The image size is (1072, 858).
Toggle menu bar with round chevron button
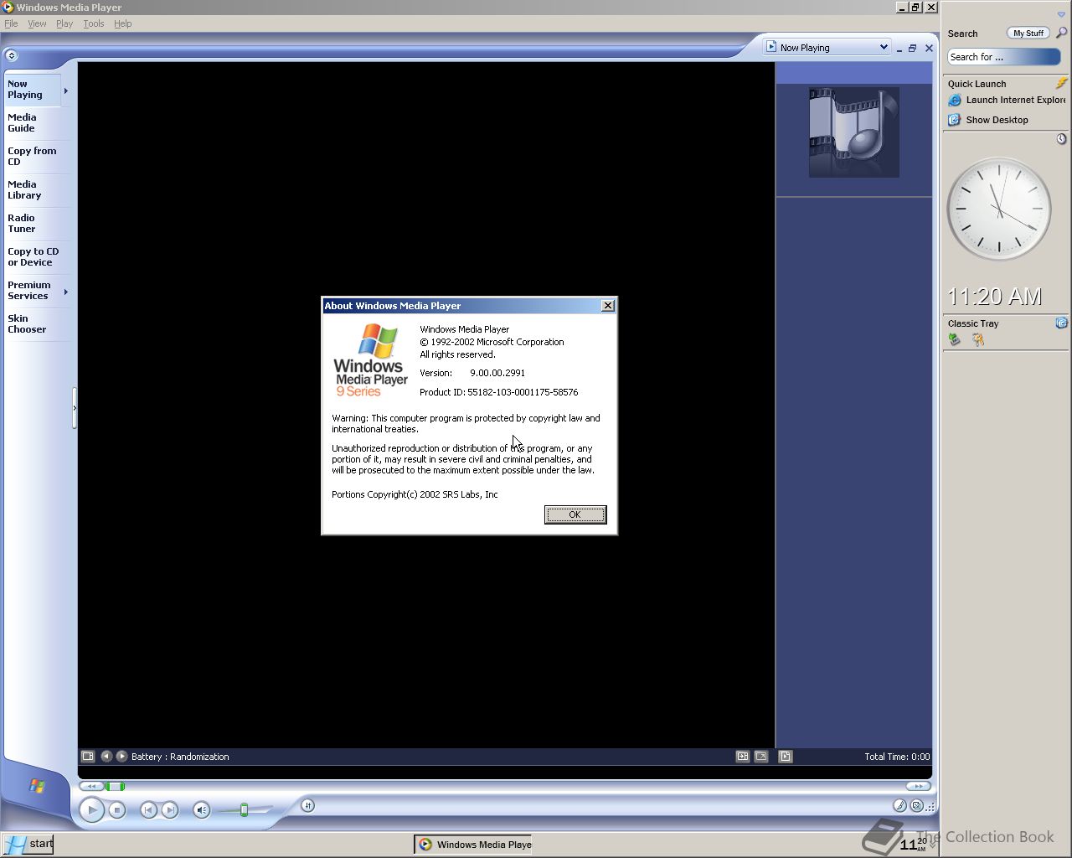pyautogui.click(x=11, y=55)
